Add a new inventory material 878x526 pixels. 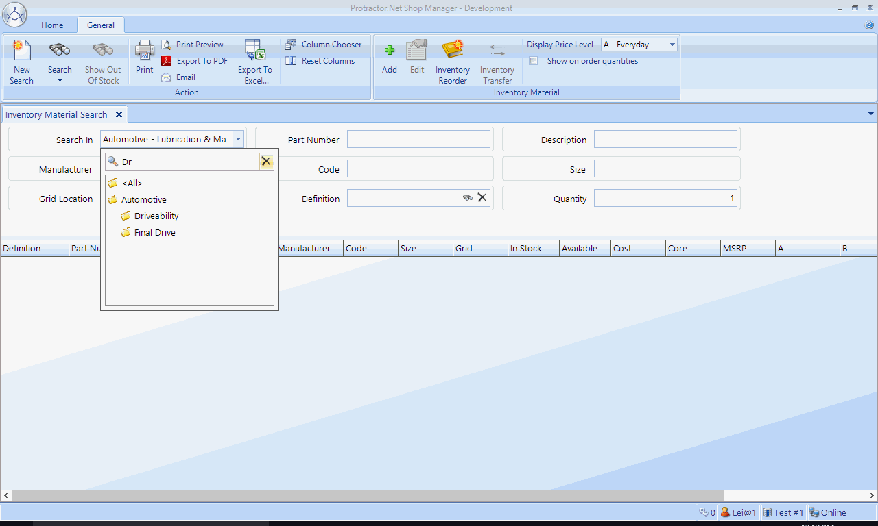[x=390, y=56]
